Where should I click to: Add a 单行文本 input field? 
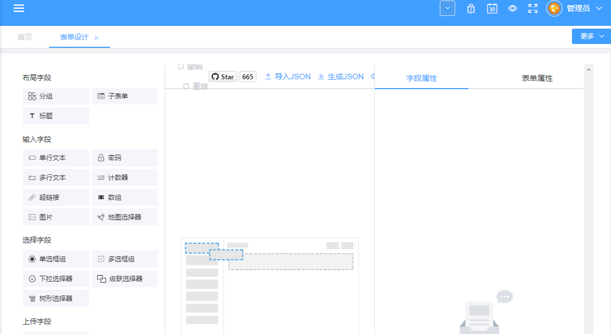pyautogui.click(x=56, y=158)
